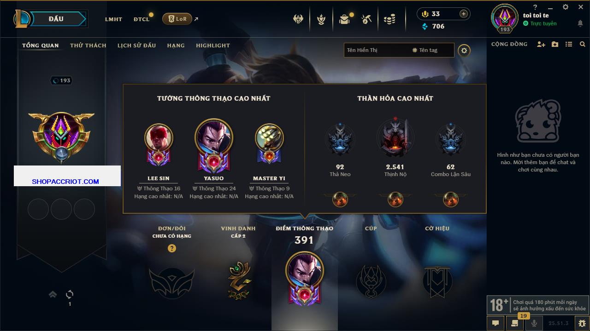Open profile search settings gear
The height and width of the screenshot is (331, 590).
click(464, 51)
